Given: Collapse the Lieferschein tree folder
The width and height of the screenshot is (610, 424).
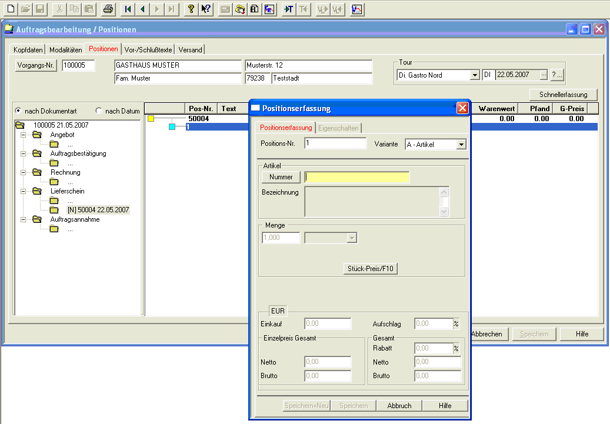Looking at the screenshot, I should tap(24, 191).
